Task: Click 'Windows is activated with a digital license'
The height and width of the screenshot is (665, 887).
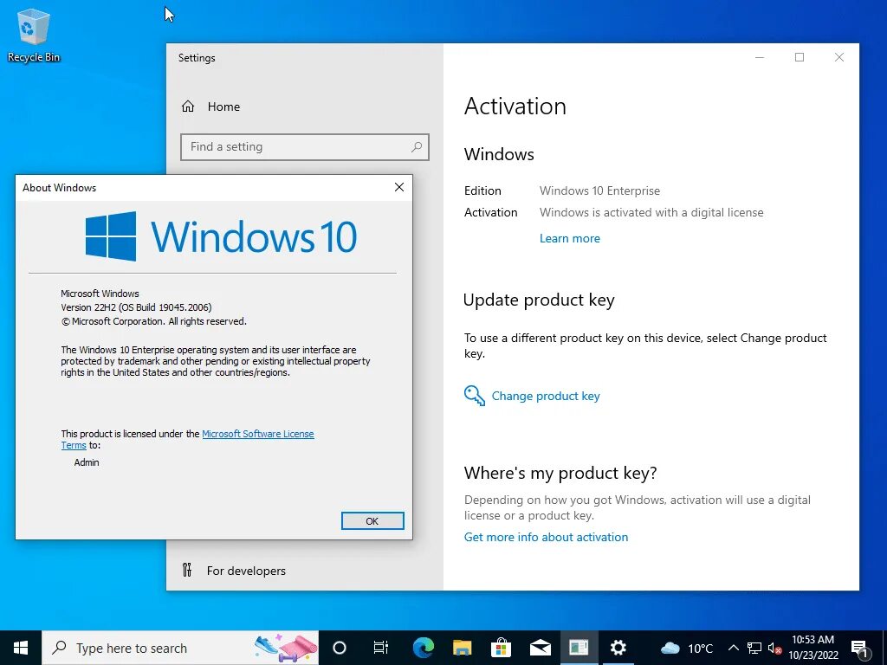Action: click(651, 213)
